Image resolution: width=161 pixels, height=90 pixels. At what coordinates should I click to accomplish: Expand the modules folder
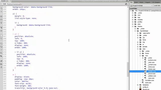pyautogui.click(x=133, y=20)
